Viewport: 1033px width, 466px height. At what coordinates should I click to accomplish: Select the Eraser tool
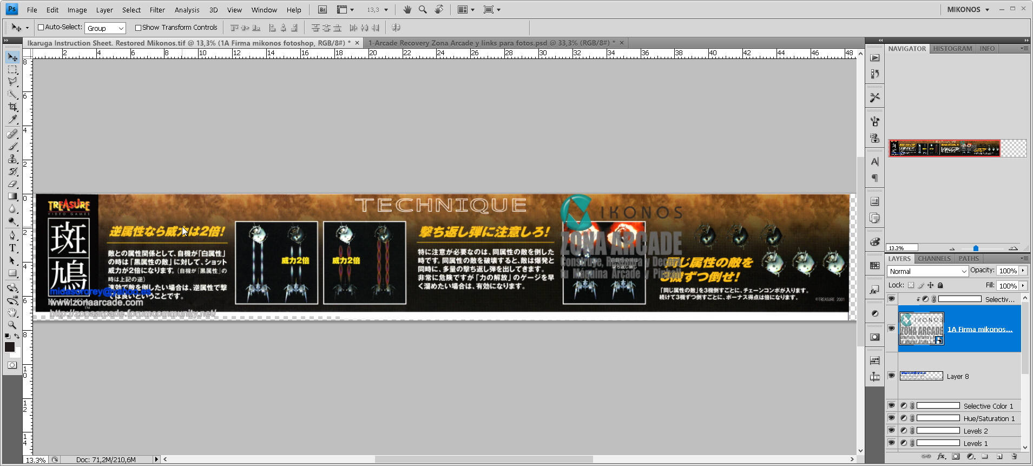[x=12, y=183]
